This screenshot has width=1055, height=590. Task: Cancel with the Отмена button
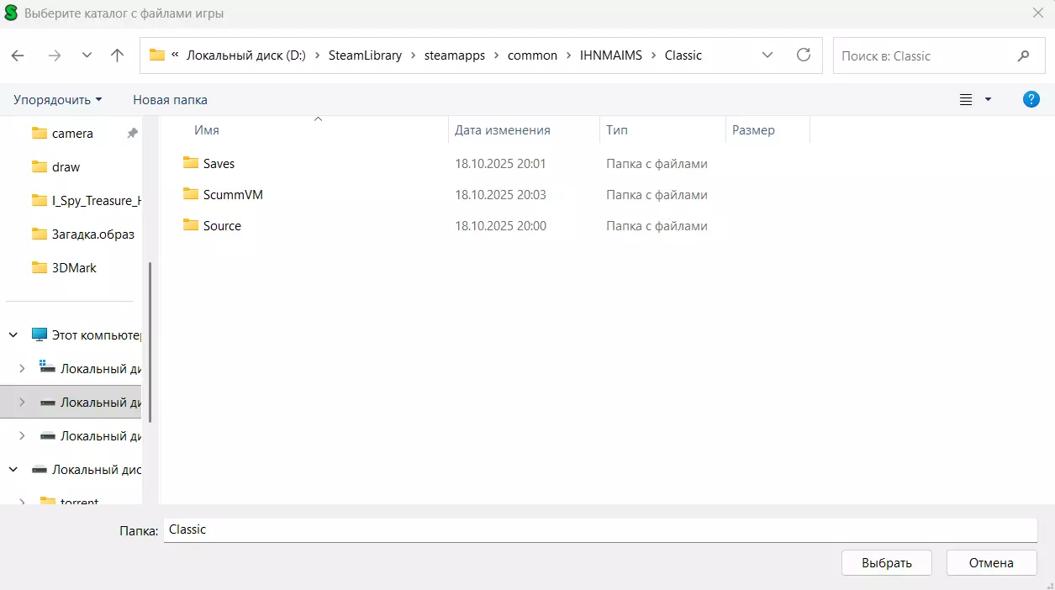click(x=991, y=563)
